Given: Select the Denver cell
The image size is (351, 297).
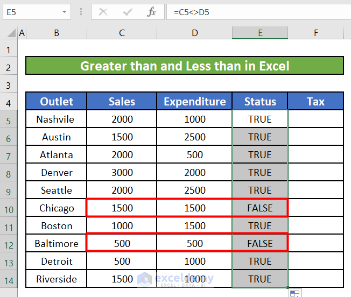Looking at the screenshot, I should tap(57, 172).
